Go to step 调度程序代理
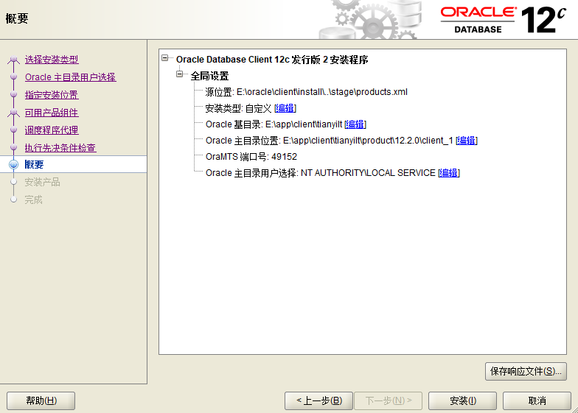Screen dimensions: 578x413 [52, 130]
